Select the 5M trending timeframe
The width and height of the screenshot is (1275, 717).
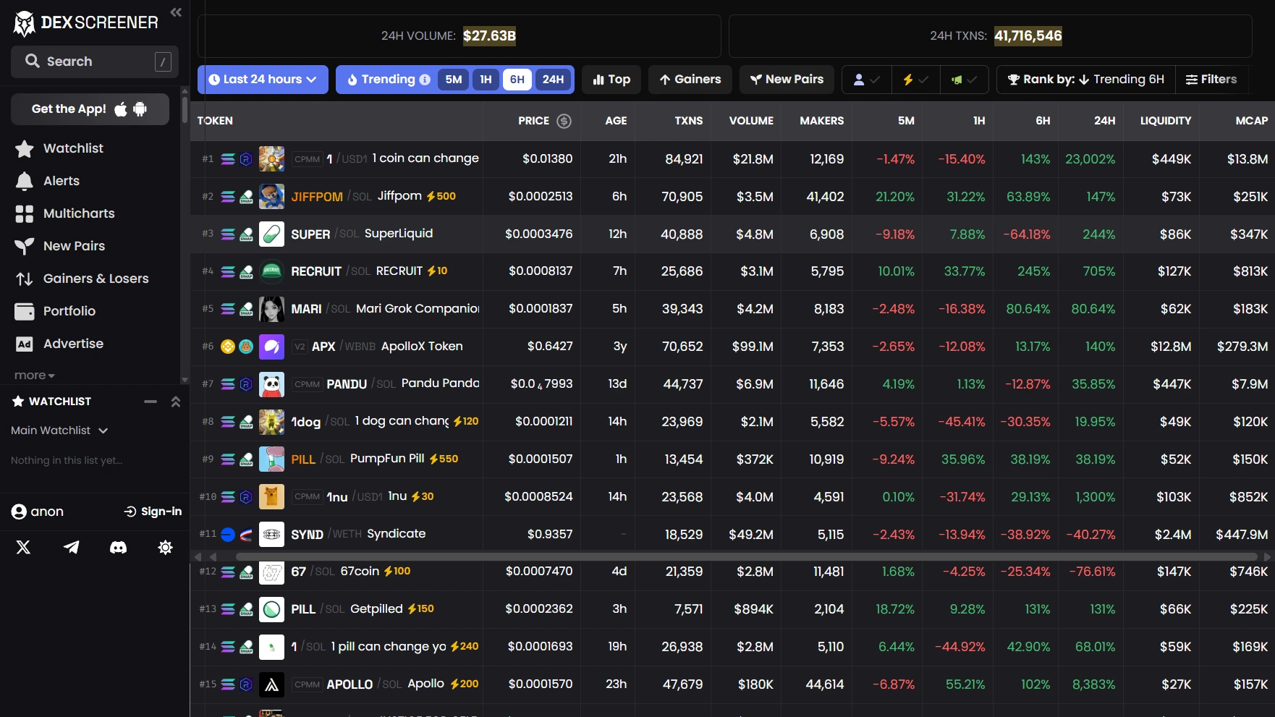454,80
